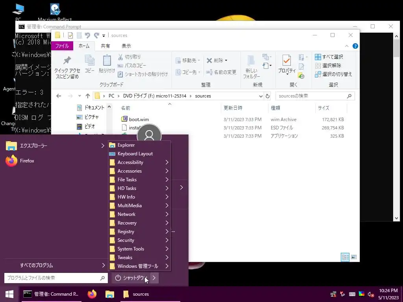The width and height of the screenshot is (403, 302).
Task: Click 切り取り in the clipboard group
Action: click(x=129, y=57)
